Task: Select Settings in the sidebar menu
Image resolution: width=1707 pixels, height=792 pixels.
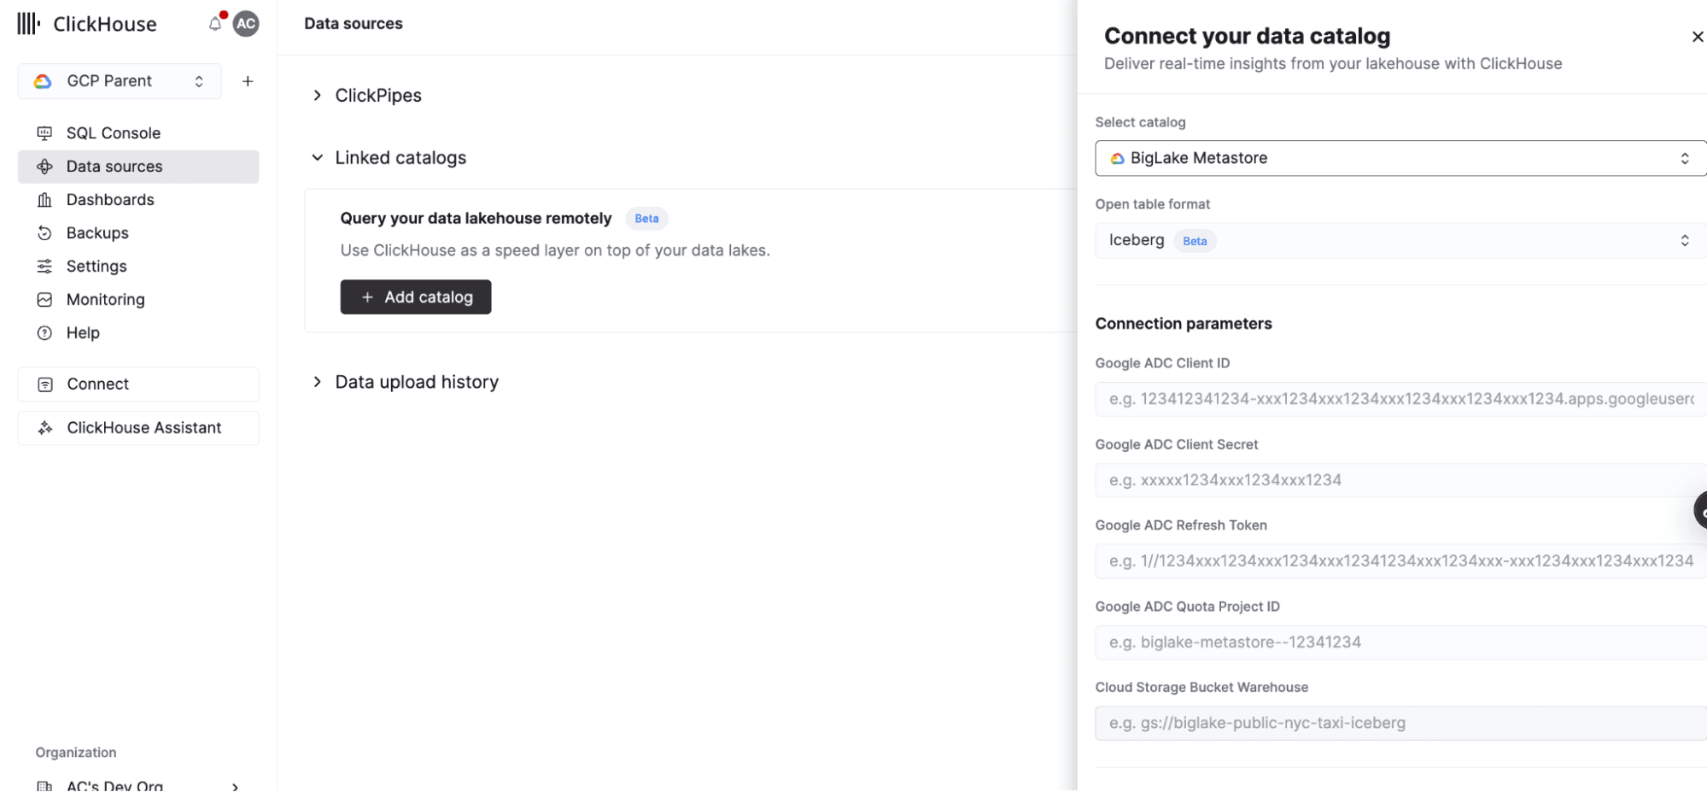Action: coord(96,267)
